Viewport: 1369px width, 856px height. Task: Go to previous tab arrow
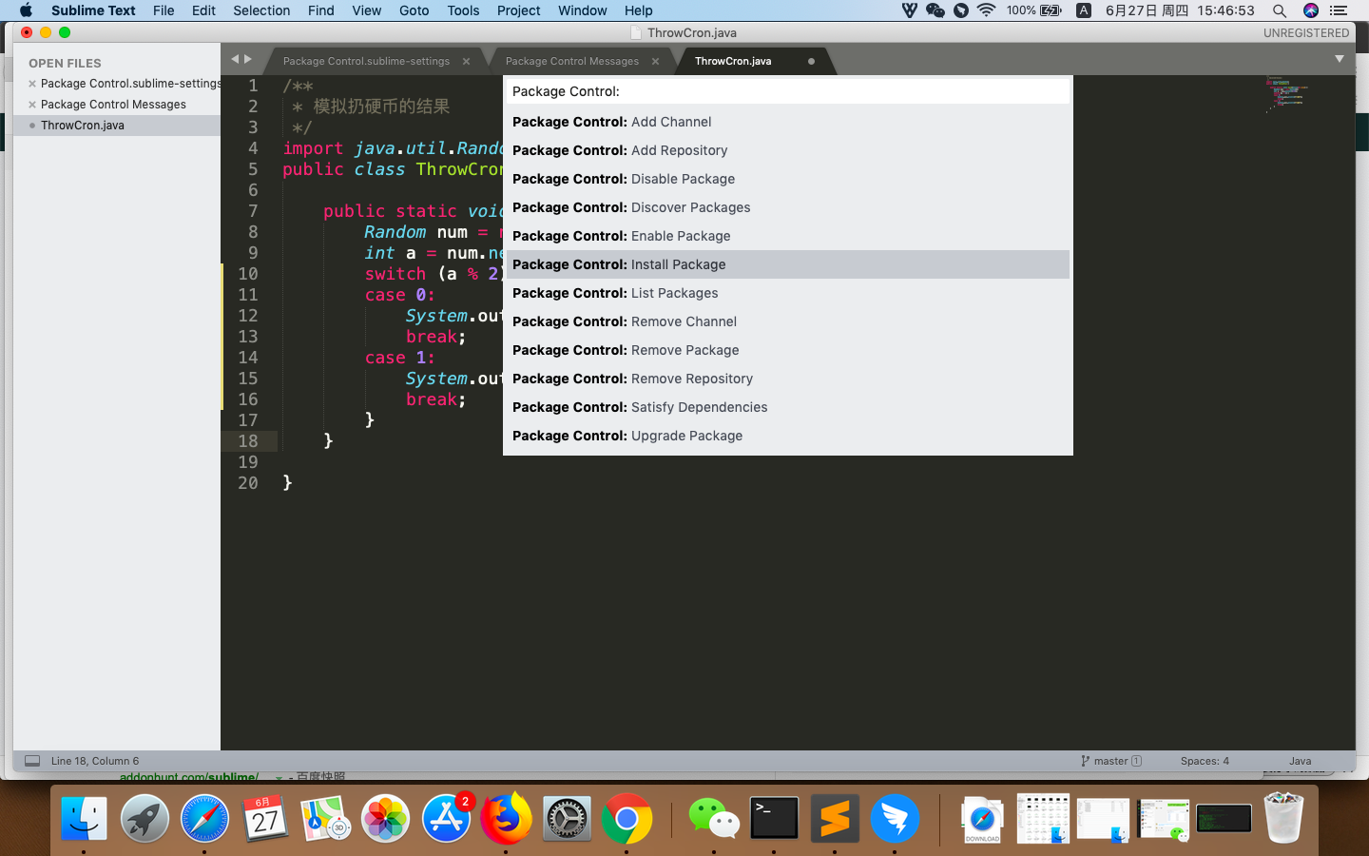pyautogui.click(x=236, y=59)
